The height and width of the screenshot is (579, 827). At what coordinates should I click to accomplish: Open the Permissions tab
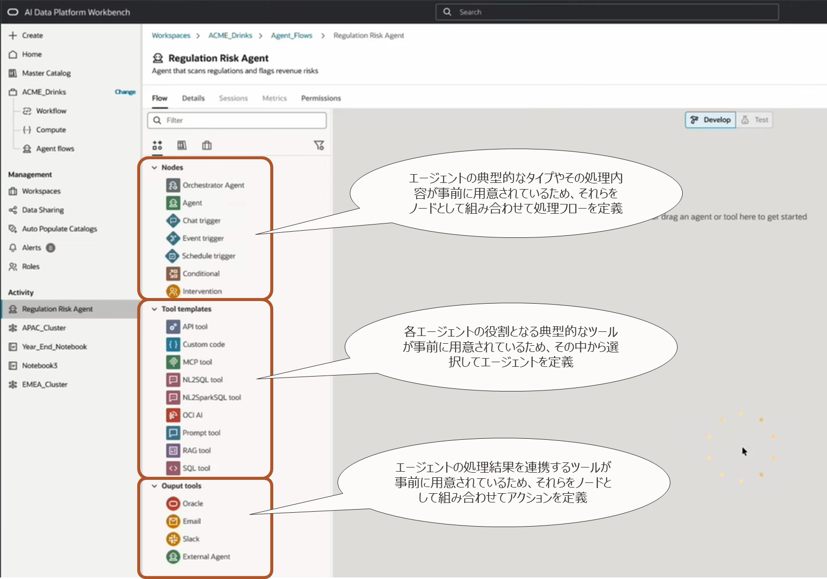coord(321,98)
